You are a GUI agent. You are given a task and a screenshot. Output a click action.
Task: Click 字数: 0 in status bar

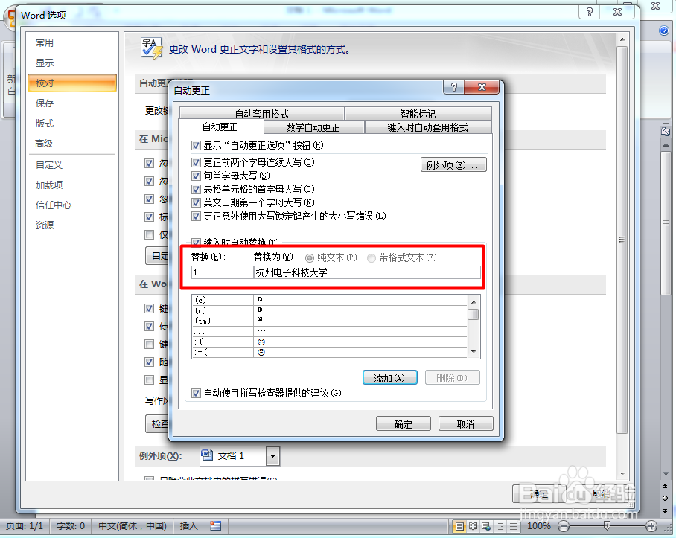(x=71, y=526)
